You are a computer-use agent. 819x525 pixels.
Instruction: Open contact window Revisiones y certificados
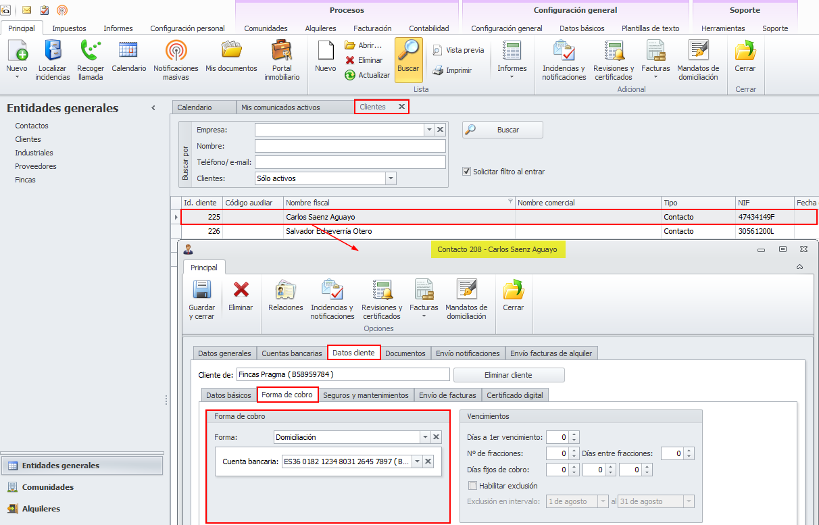click(x=382, y=300)
